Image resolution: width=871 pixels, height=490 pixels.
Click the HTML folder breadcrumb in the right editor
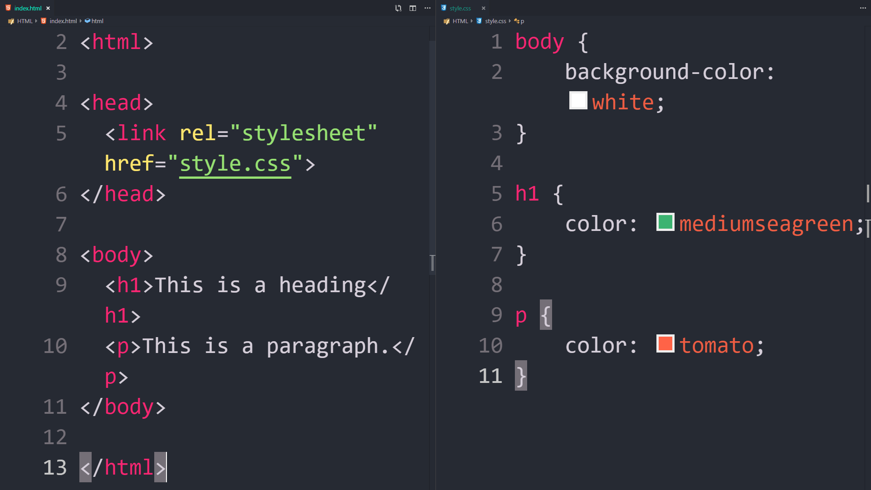coord(460,21)
